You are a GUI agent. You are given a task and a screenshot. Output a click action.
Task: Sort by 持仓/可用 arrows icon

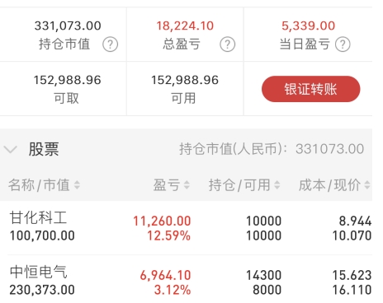[x=277, y=185]
